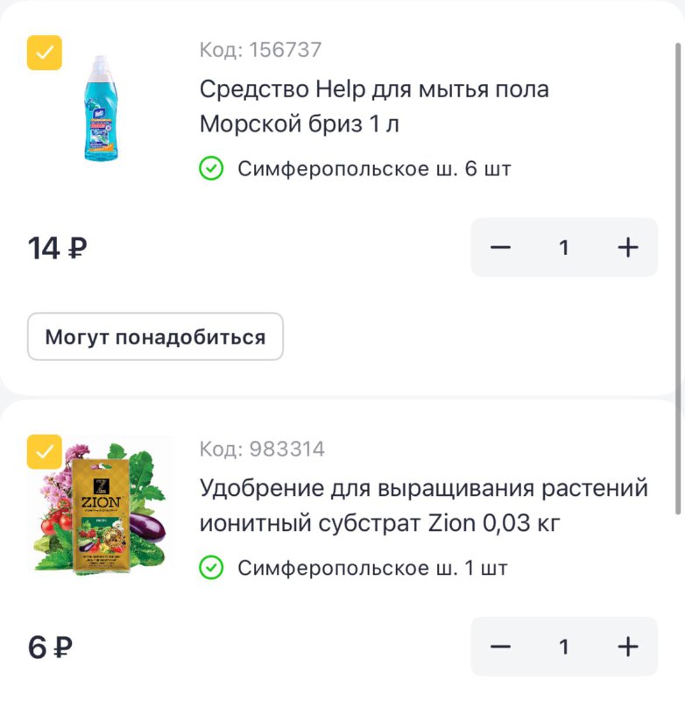
Task: Click product code 156737
Action: coord(260,50)
